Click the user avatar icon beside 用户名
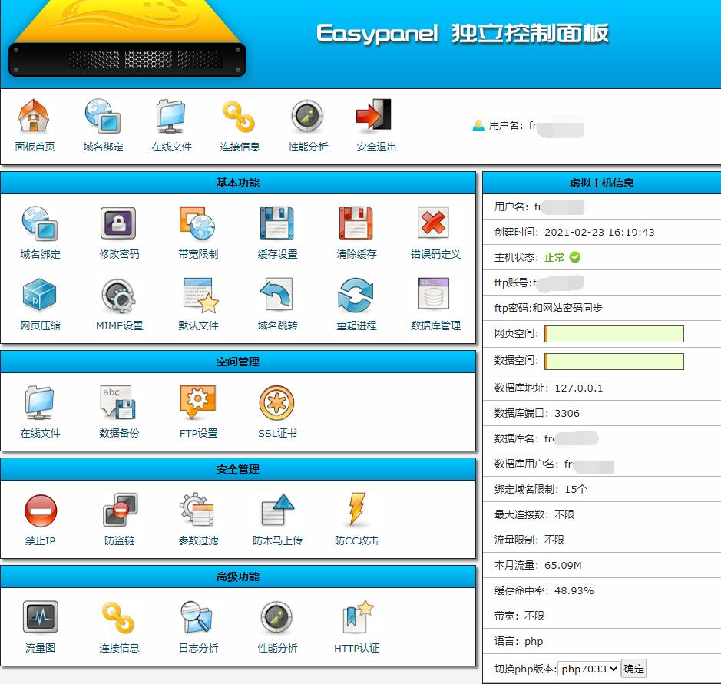This screenshot has height=684, width=721. 478,125
